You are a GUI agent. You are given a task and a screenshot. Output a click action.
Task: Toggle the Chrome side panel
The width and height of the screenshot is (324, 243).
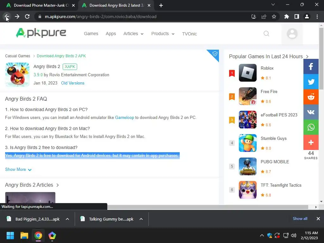(x=297, y=16)
